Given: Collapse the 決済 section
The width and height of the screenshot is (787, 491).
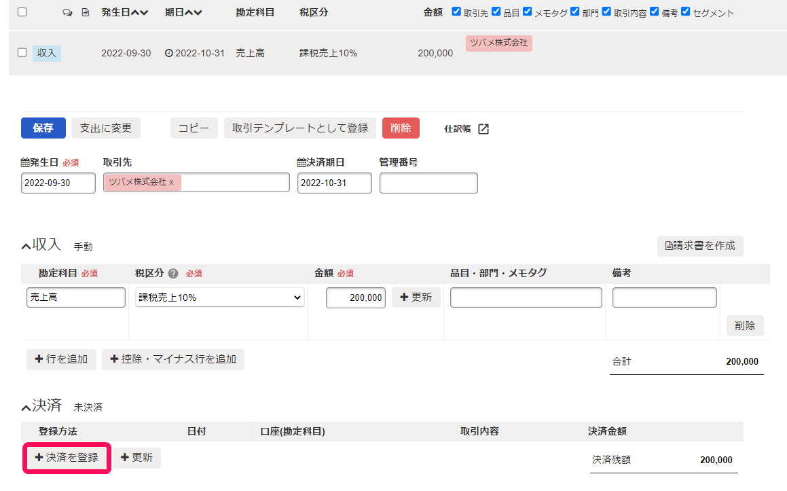Looking at the screenshot, I should click(26, 407).
